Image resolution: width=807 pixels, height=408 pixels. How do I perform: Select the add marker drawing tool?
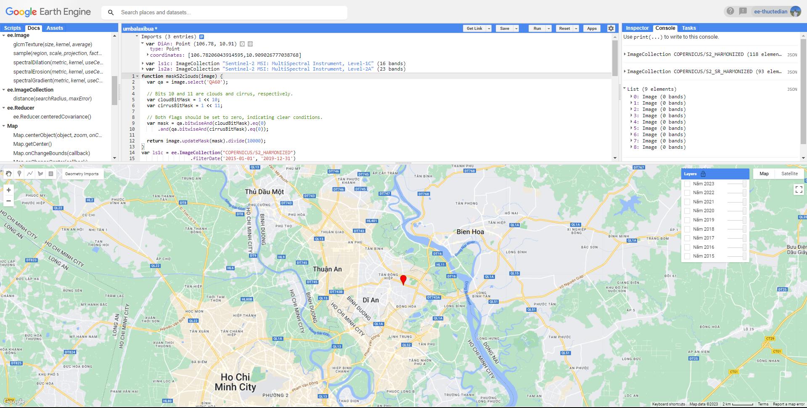point(19,174)
